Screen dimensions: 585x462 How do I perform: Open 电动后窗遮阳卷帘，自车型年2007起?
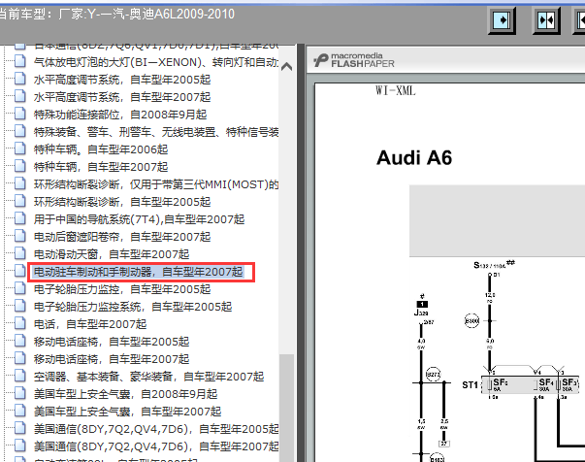coord(122,237)
